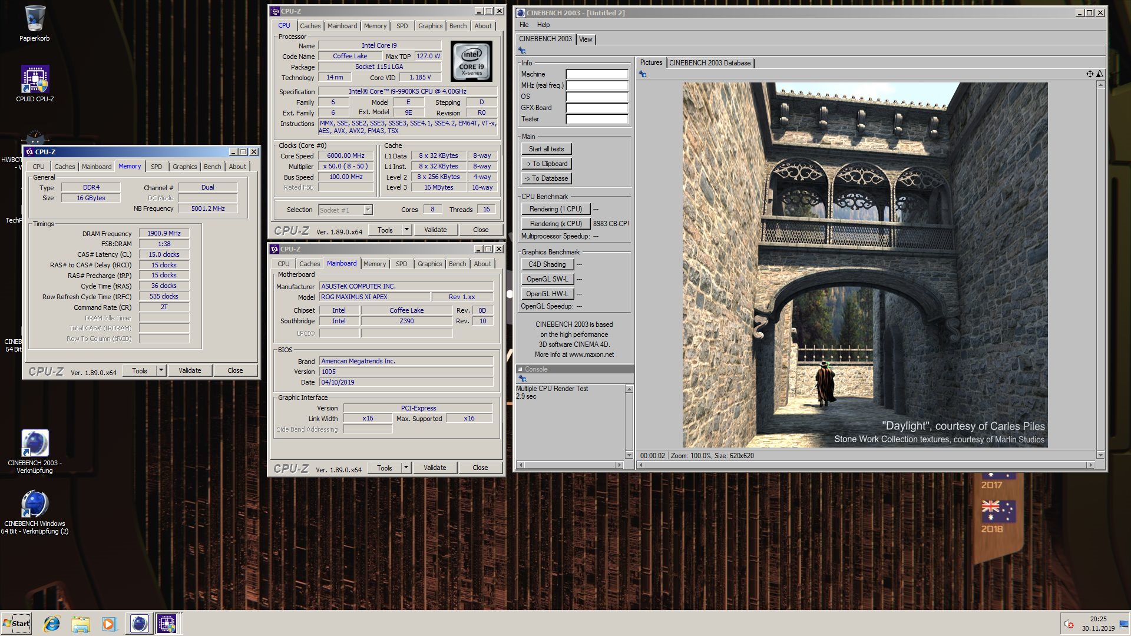Screen dimensions: 1131x636
Task: Click the system tray security alert icon
Action: pos(1069,624)
